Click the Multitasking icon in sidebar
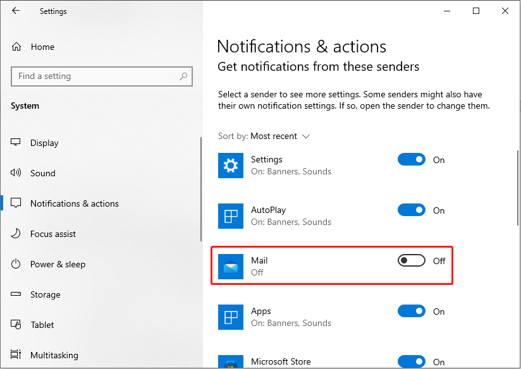The height and width of the screenshot is (369, 521). (x=16, y=354)
